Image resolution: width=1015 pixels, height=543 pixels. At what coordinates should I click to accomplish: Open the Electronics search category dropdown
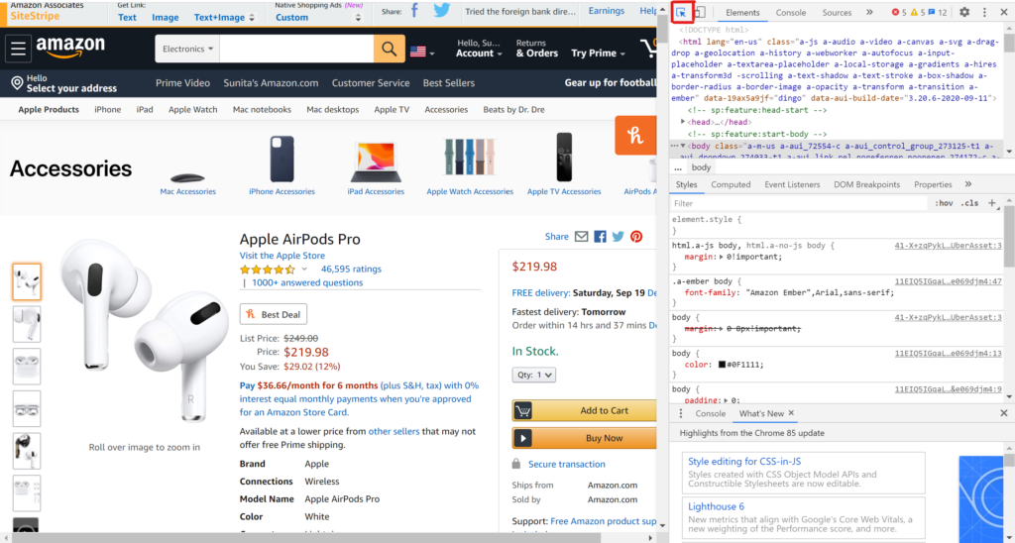tap(187, 49)
